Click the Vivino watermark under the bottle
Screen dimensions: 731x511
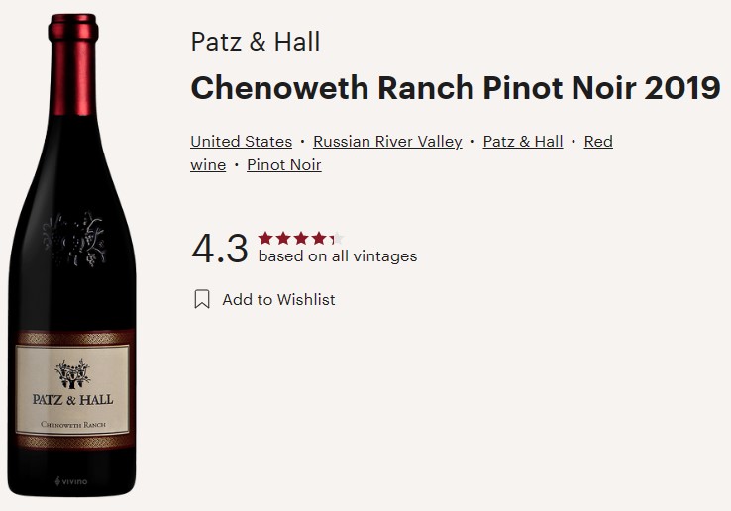[72, 480]
